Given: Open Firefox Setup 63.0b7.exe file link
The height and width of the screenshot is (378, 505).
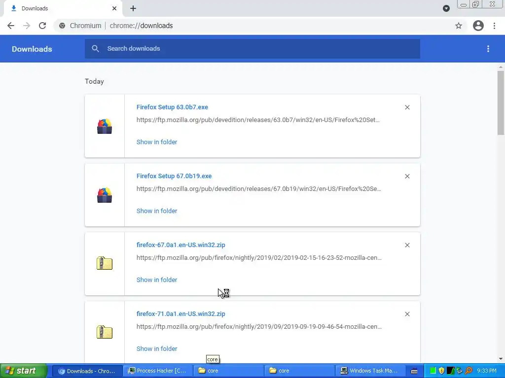Looking at the screenshot, I should point(172,107).
